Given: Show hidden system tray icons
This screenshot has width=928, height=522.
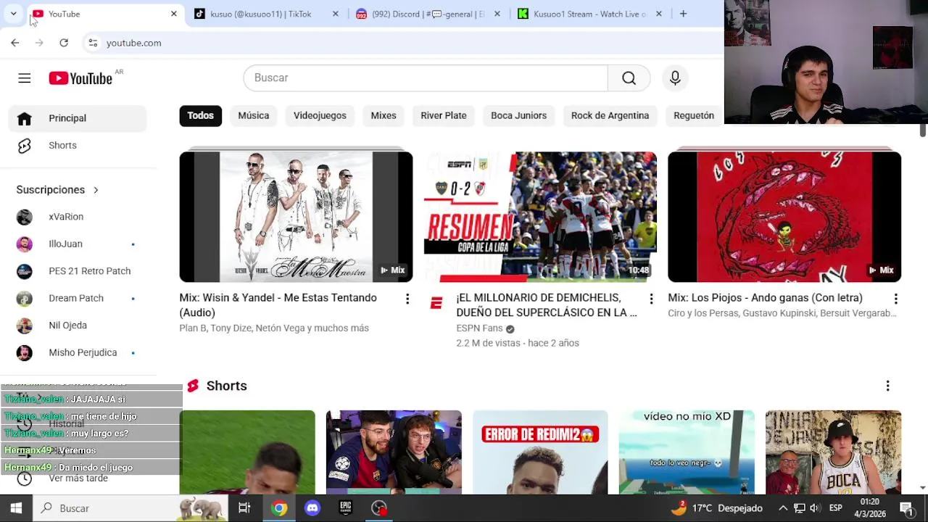Looking at the screenshot, I should pyautogui.click(x=783, y=508).
